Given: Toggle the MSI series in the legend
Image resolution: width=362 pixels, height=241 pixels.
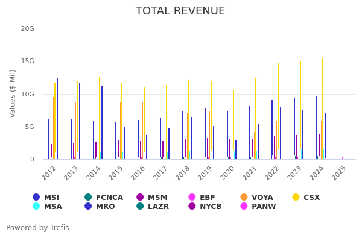Looking at the screenshot, I should (46, 198).
